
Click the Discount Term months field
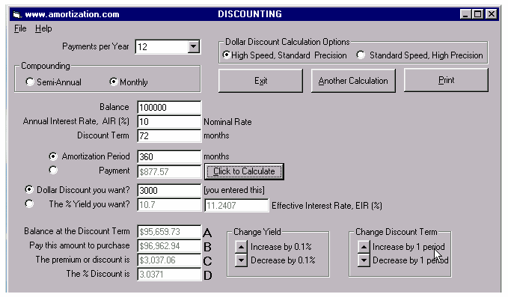[x=169, y=135]
